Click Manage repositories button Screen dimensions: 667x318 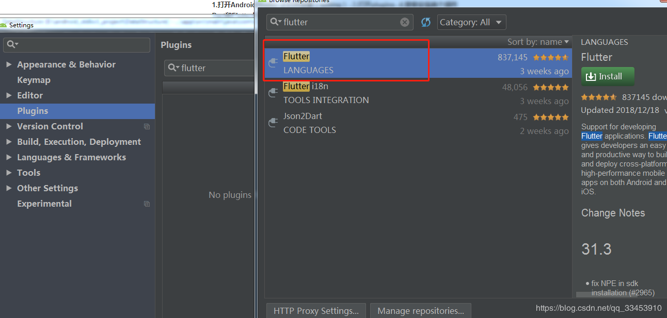(x=421, y=311)
